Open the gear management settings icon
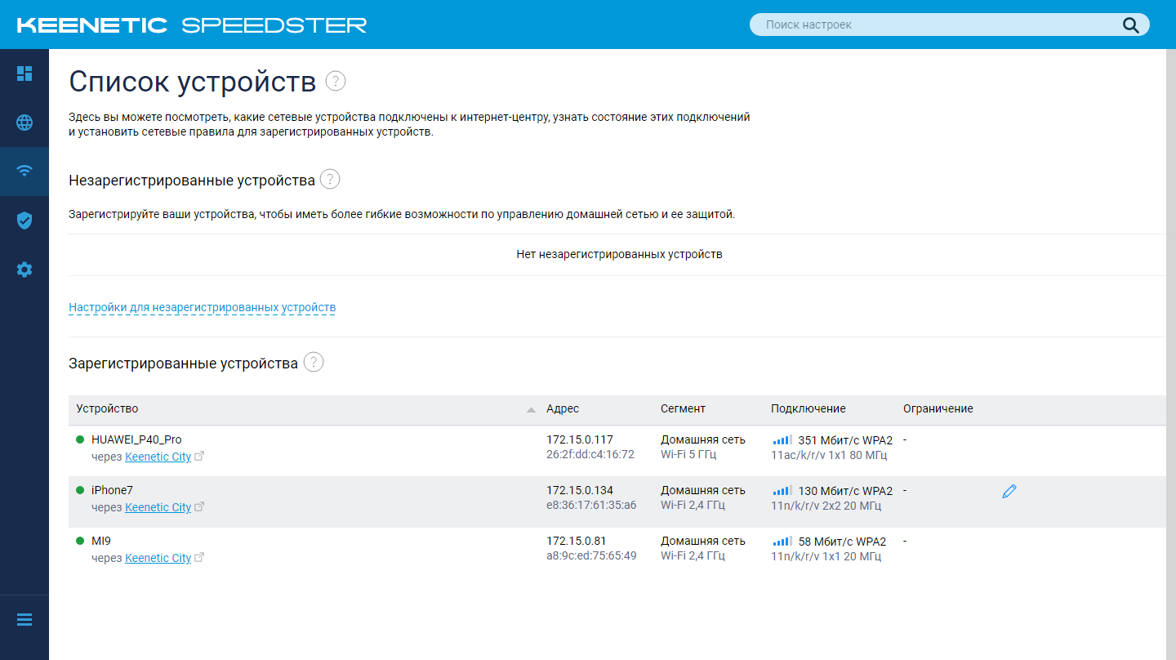 coord(24,270)
